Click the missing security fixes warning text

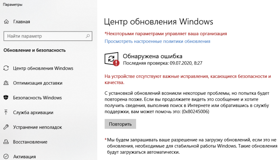pos(188,79)
